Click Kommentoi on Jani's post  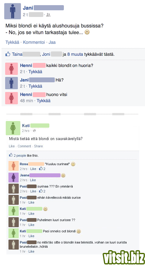click(x=34, y=42)
